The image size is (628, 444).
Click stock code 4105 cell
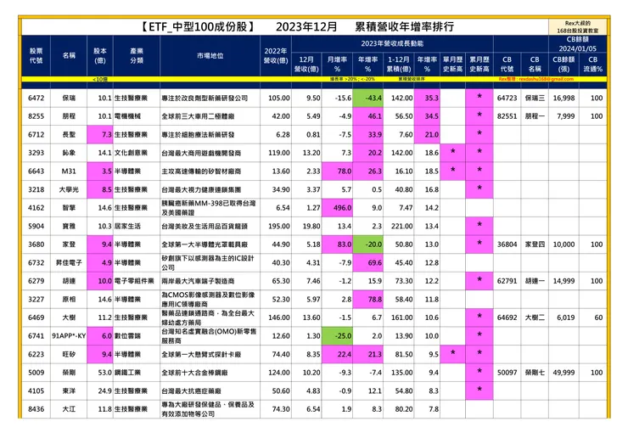click(x=36, y=391)
